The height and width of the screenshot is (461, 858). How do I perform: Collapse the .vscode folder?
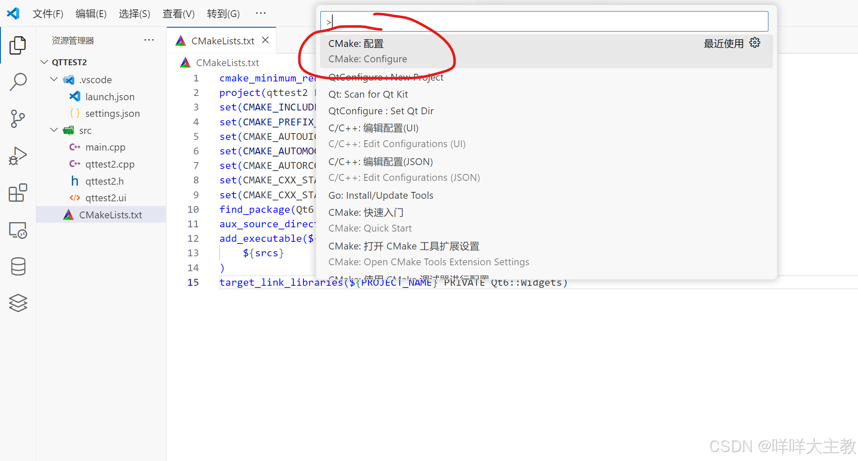(54, 79)
